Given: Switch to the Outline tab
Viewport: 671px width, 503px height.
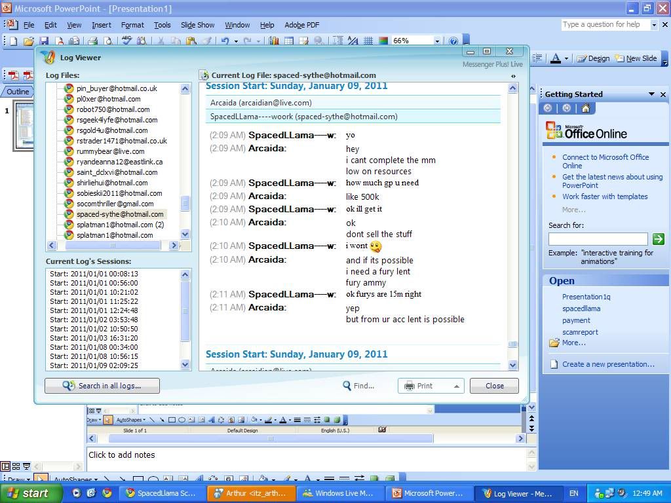Looking at the screenshot, I should [18, 92].
